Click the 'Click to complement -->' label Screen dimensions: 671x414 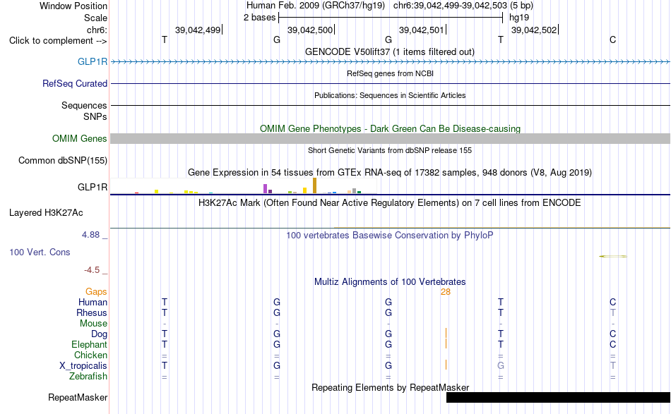tap(58, 41)
